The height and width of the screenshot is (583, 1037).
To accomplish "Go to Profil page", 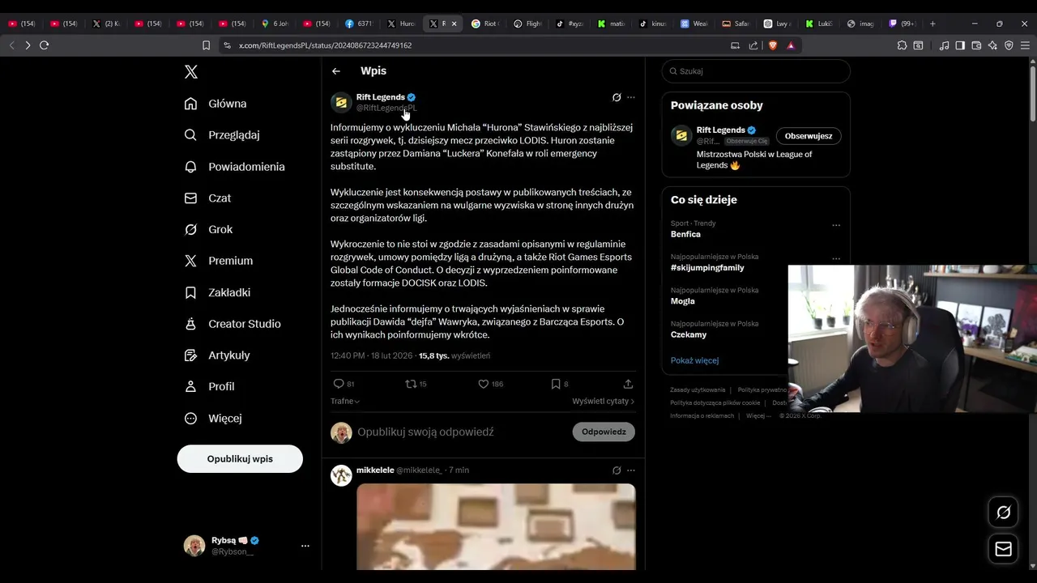I will 209,387.
